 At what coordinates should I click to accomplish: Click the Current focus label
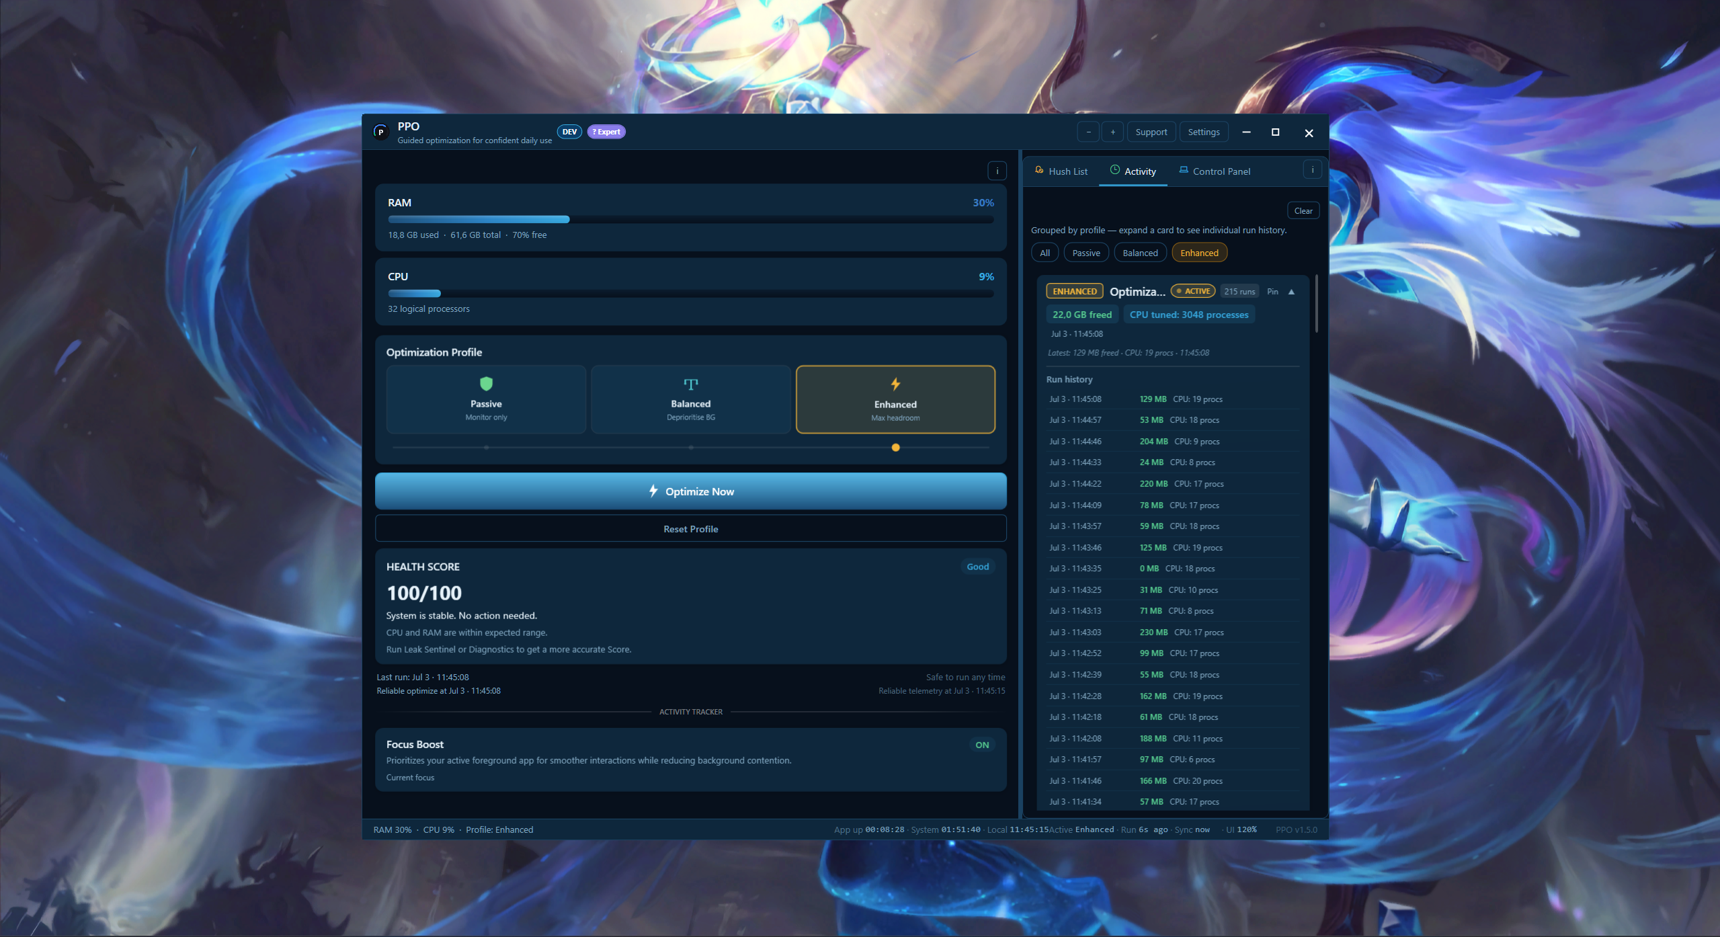point(410,778)
